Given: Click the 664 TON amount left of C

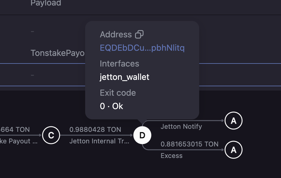Looking at the screenshot, I should click(15, 130).
